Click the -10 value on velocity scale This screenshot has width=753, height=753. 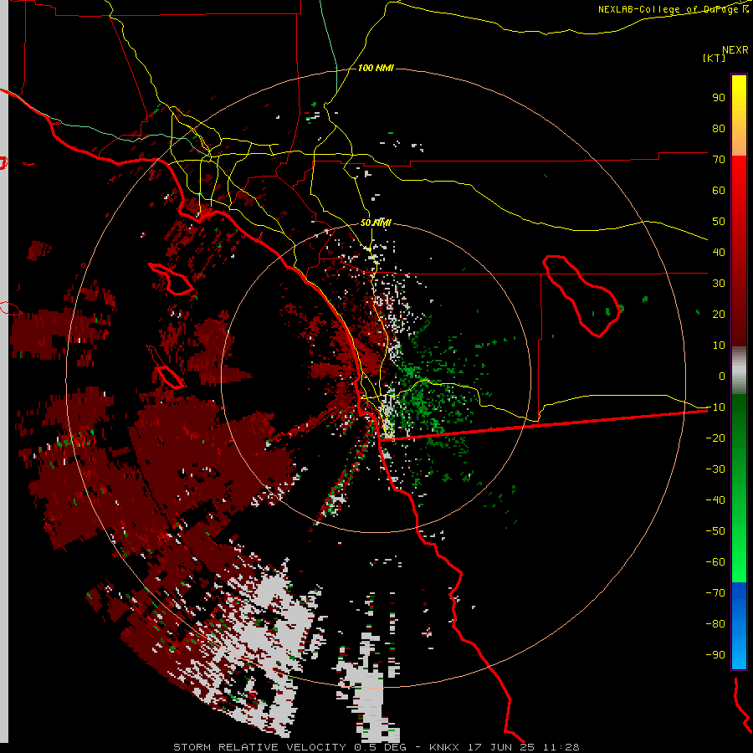click(x=715, y=407)
